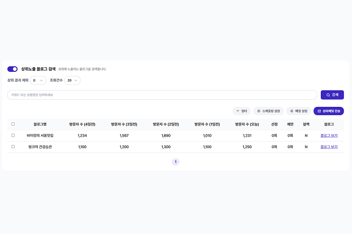Click the 방문자 수 (4일전) column header

click(x=82, y=124)
